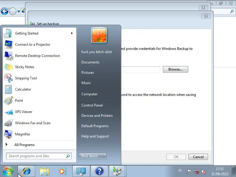The height and width of the screenshot is (177, 236).
Task: Click the Show desktop strip
Action: [x=234, y=171]
